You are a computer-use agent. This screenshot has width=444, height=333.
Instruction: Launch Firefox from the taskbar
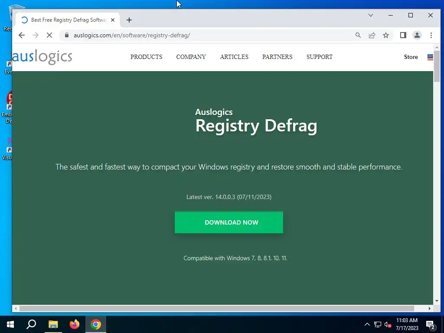[75, 324]
